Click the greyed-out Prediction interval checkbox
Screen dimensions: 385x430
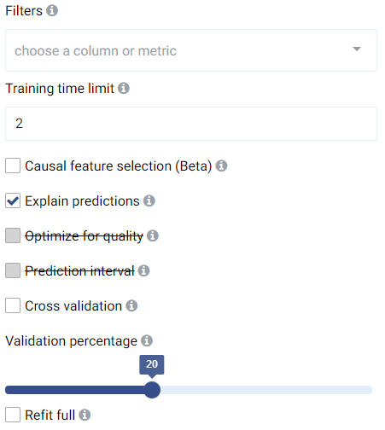click(x=13, y=270)
